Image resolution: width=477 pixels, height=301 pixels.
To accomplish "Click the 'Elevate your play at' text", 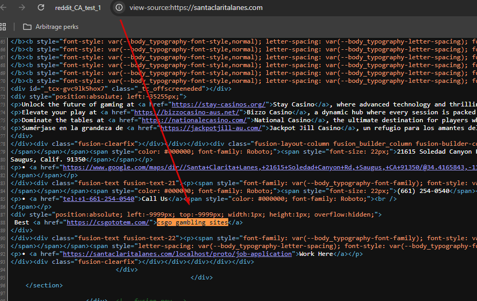I will [x=59, y=112].
